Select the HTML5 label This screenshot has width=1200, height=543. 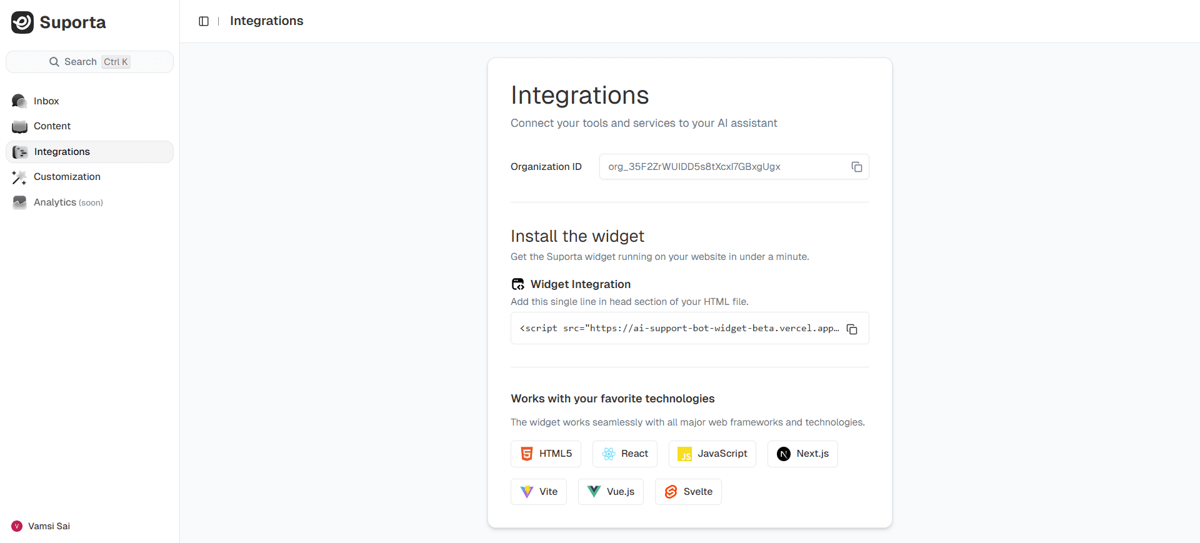(556, 454)
